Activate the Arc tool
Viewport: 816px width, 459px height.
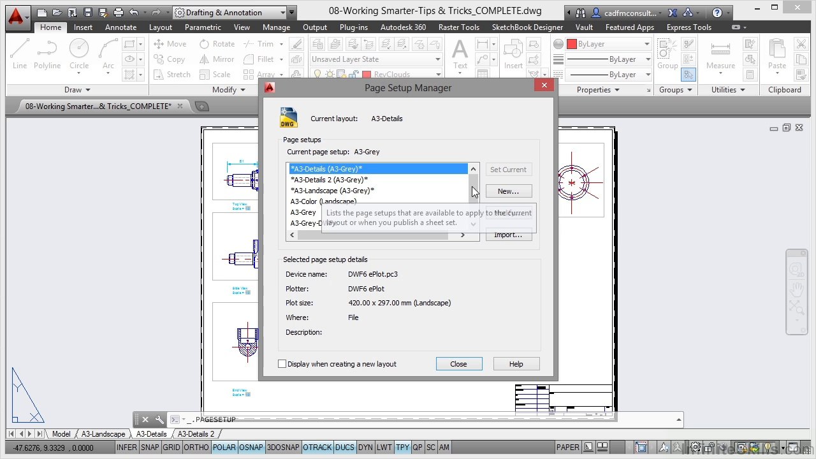point(108,54)
